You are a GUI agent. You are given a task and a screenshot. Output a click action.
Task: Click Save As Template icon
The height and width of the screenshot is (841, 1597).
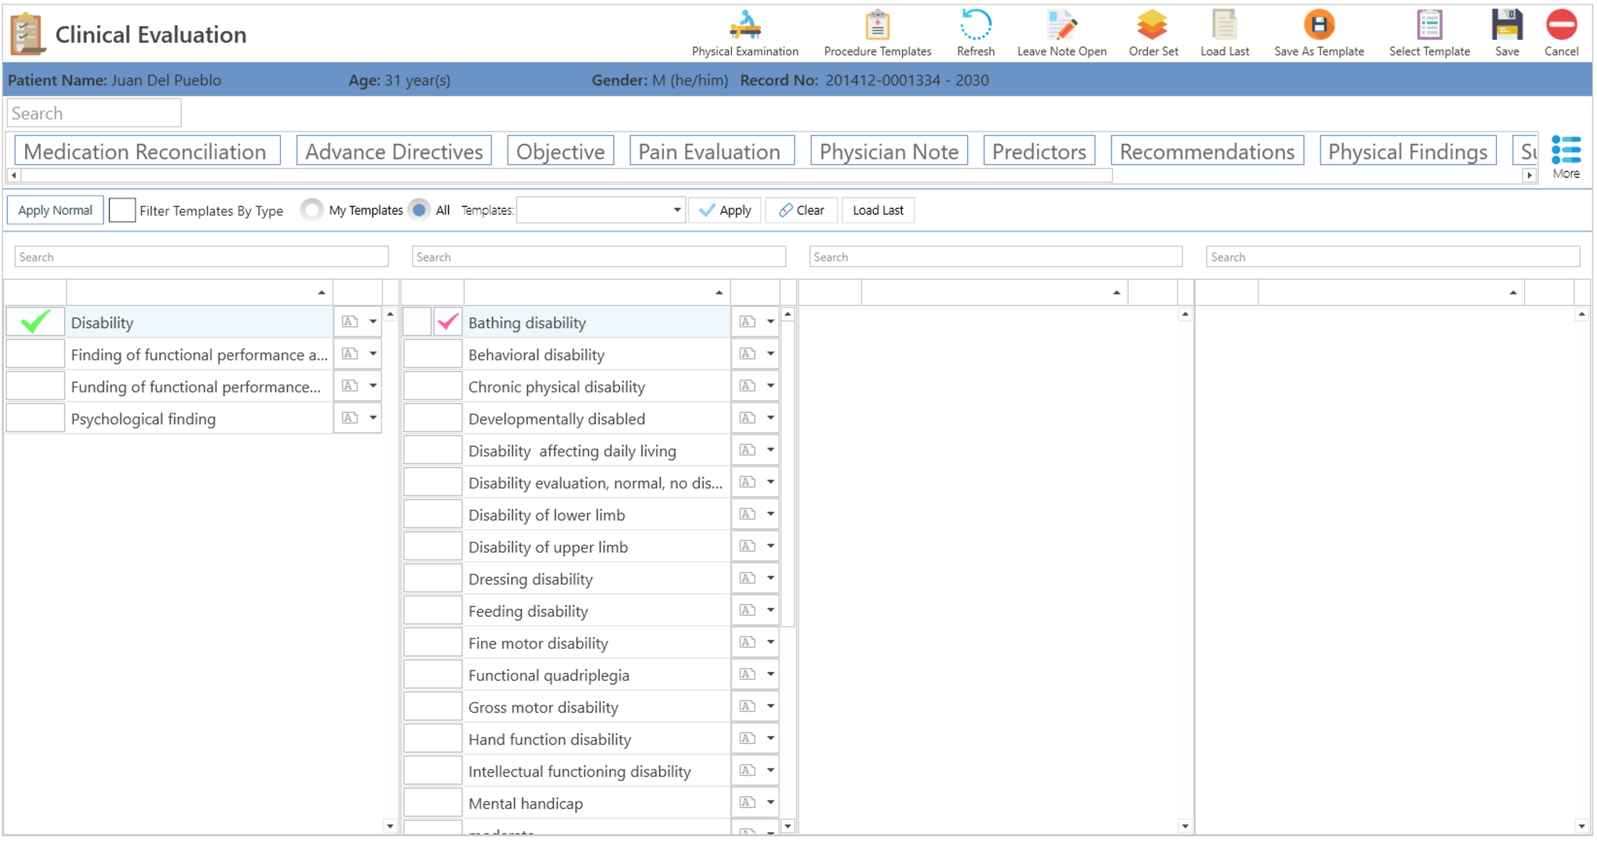[x=1319, y=26]
